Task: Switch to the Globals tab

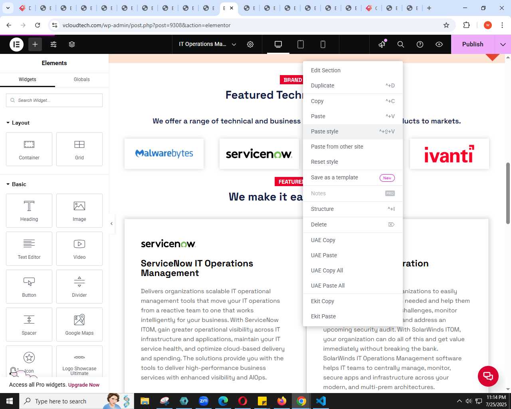Action: tap(82, 79)
